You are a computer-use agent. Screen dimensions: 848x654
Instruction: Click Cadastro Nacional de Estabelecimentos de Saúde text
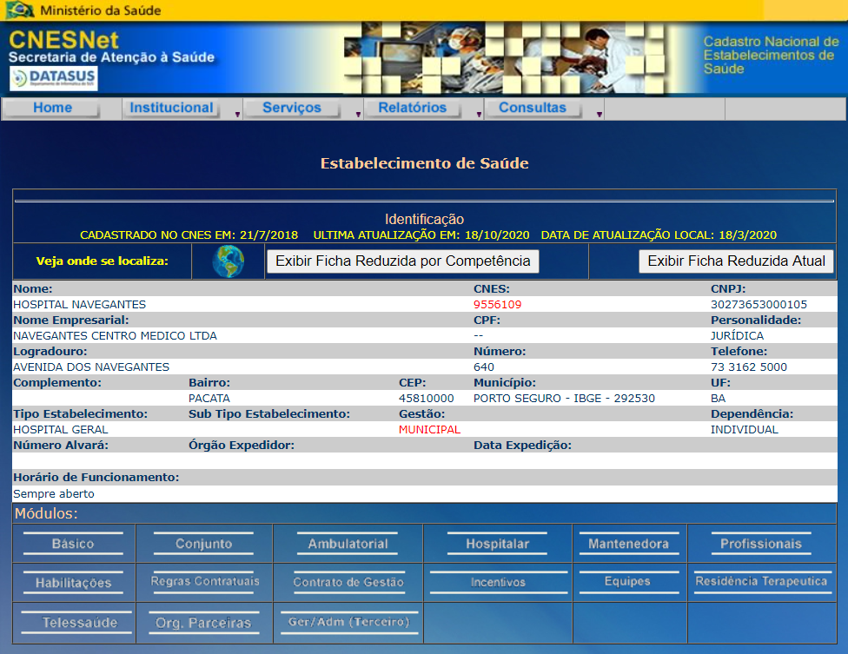point(771,55)
